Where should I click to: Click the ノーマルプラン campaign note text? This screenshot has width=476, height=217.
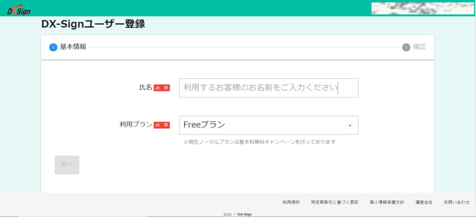259,142
